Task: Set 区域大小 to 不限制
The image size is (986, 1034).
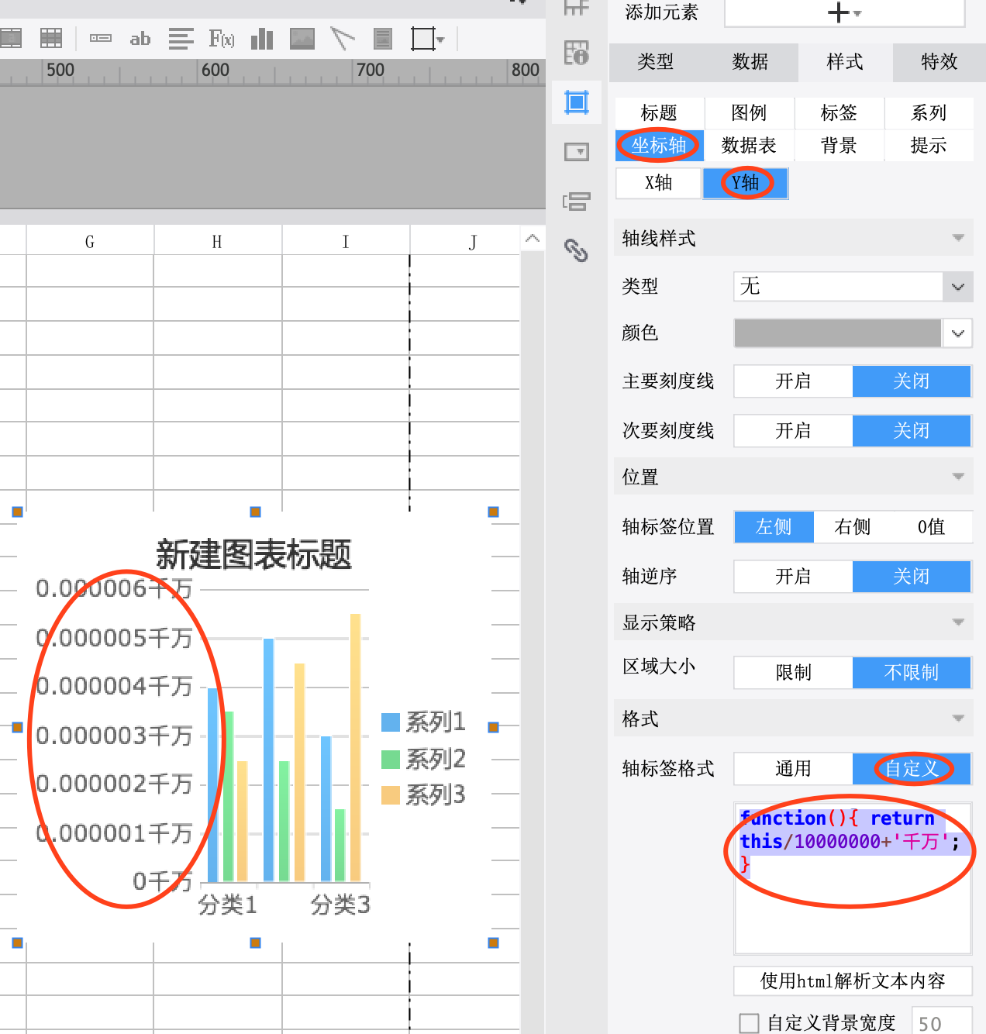Action: (x=912, y=673)
